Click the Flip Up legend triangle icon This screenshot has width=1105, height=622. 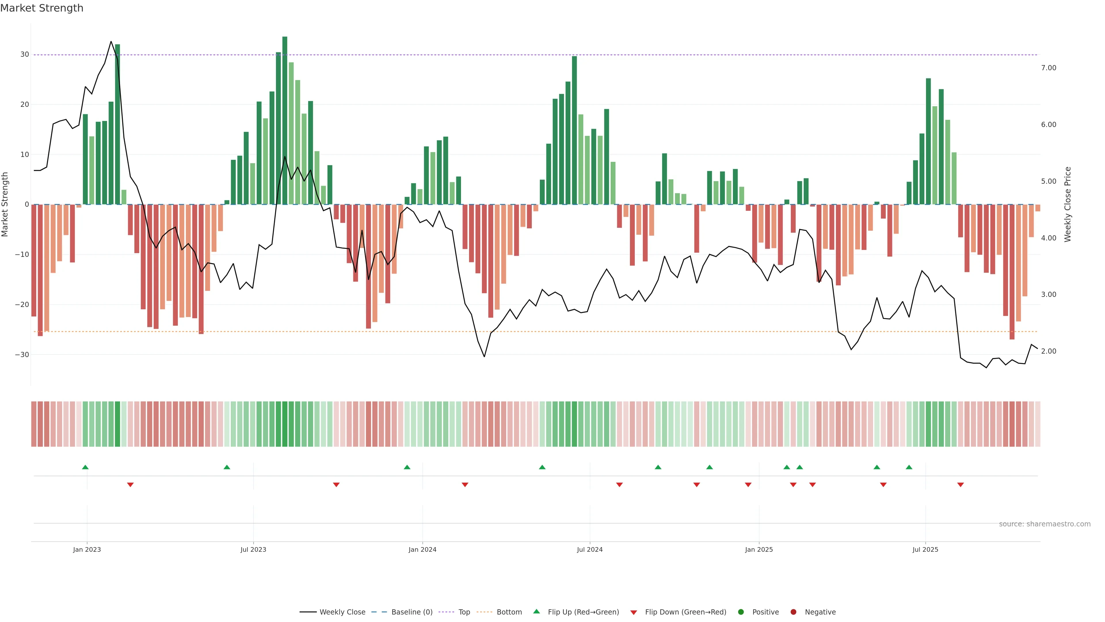click(x=536, y=611)
